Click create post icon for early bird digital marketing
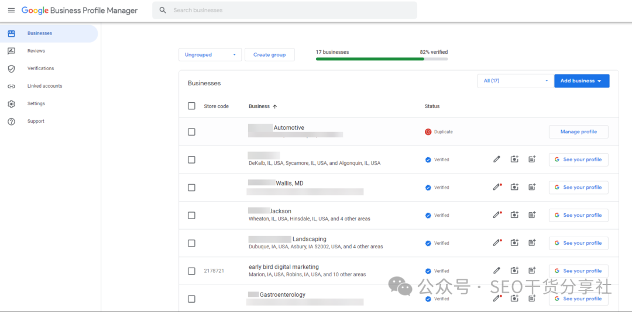 click(x=532, y=271)
